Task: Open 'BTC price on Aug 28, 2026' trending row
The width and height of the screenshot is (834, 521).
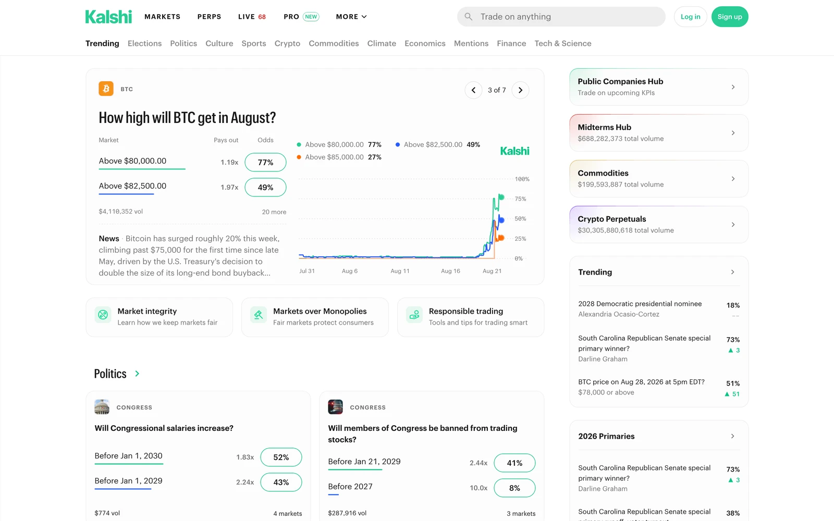Action: (659, 387)
